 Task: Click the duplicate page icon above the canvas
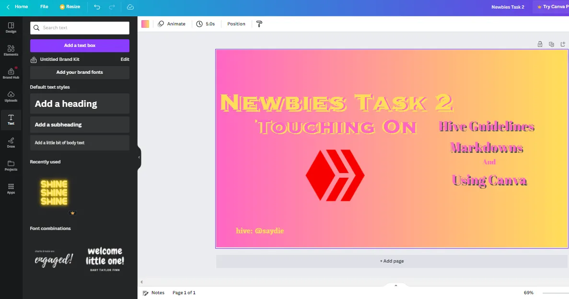(551, 44)
